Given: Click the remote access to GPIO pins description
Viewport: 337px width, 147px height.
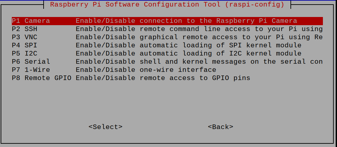Looking at the screenshot, I should [163, 78].
